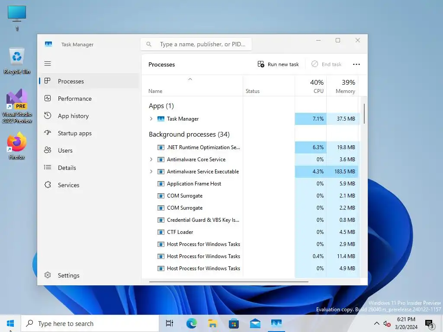Click the Task Manager title bar logo

[x=48, y=44]
